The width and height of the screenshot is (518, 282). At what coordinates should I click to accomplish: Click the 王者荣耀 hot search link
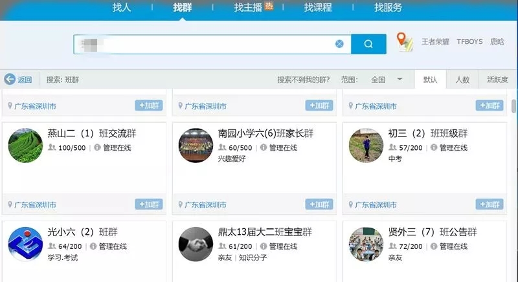click(x=435, y=42)
